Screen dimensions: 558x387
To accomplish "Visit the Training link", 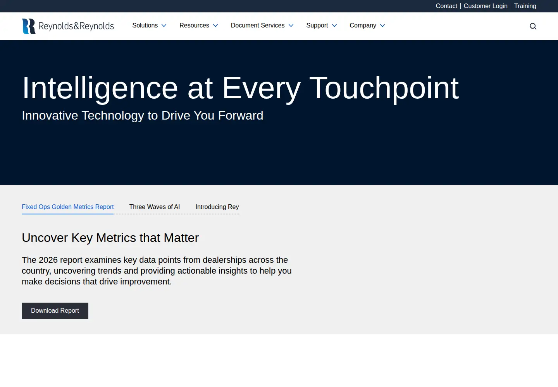I will coord(525,6).
